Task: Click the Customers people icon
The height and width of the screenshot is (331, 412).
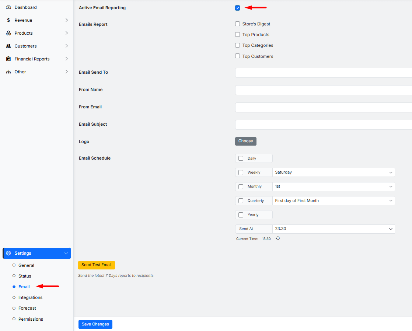Action: pyautogui.click(x=8, y=46)
